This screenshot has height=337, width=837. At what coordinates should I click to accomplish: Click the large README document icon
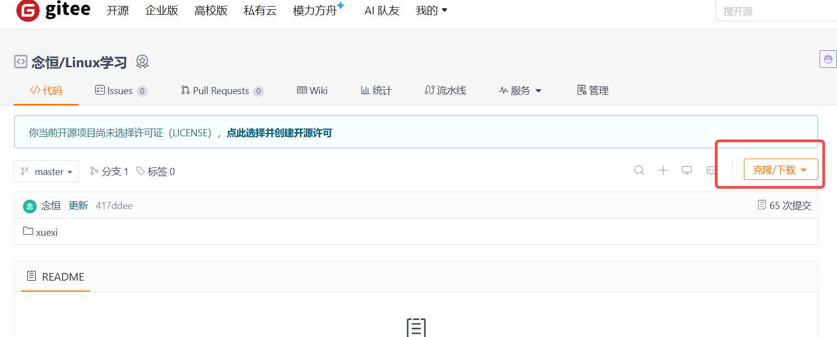(x=416, y=327)
